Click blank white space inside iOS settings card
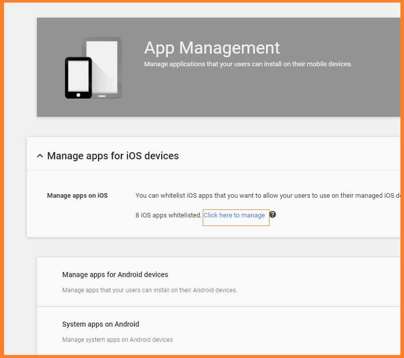Viewport: 404px width, 358px height. coord(329,222)
